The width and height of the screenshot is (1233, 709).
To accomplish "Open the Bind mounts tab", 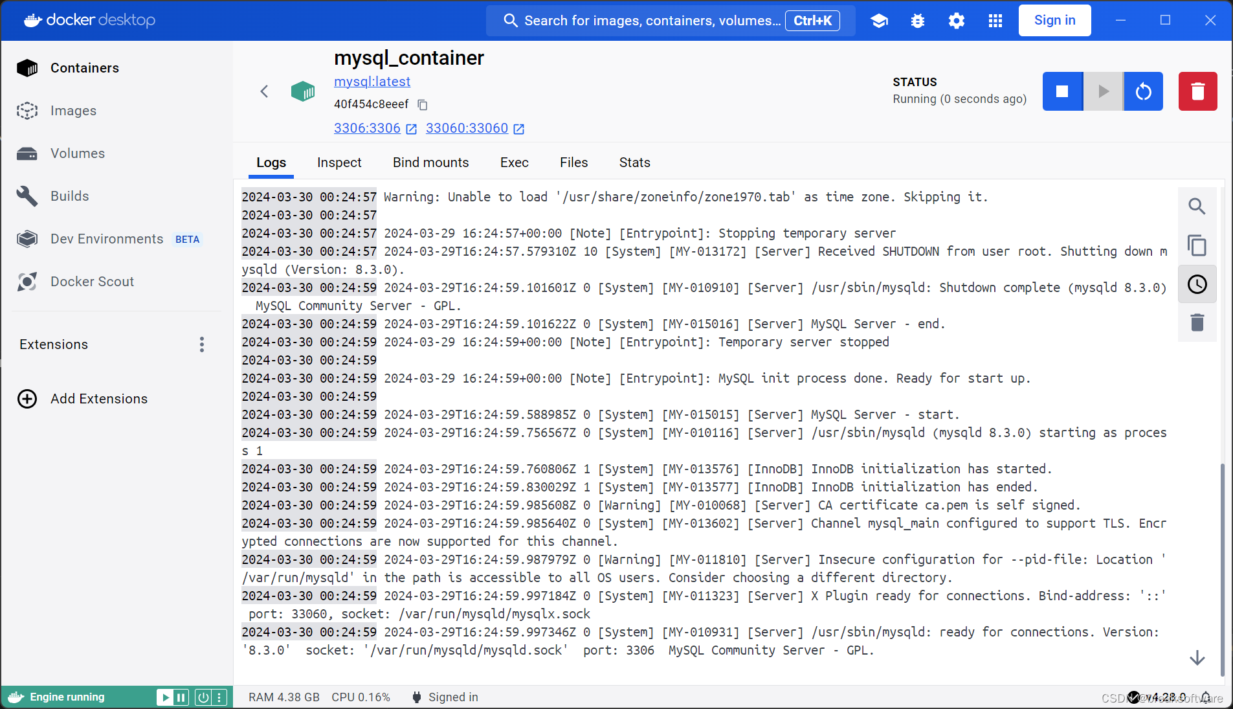I will tap(431, 163).
